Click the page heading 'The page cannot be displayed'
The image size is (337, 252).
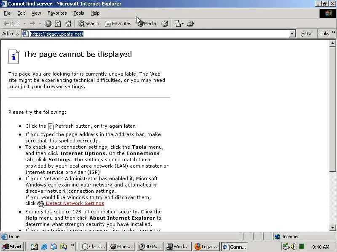click(x=78, y=54)
